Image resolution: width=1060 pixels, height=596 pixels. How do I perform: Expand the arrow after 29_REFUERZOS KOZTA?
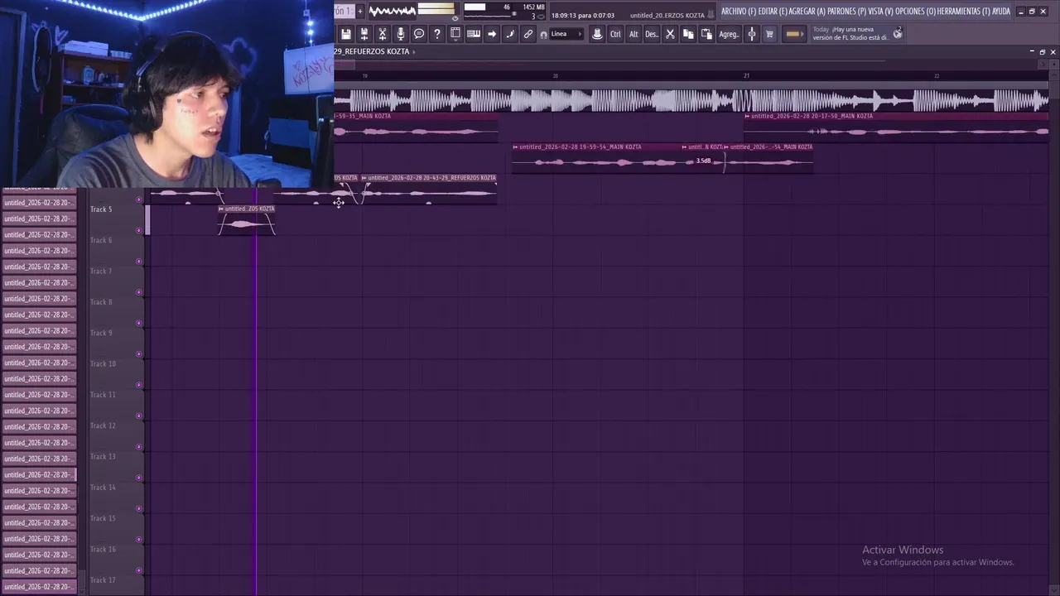click(x=414, y=51)
